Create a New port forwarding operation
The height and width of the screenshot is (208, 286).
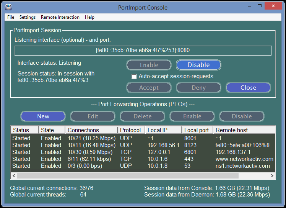tap(43, 116)
